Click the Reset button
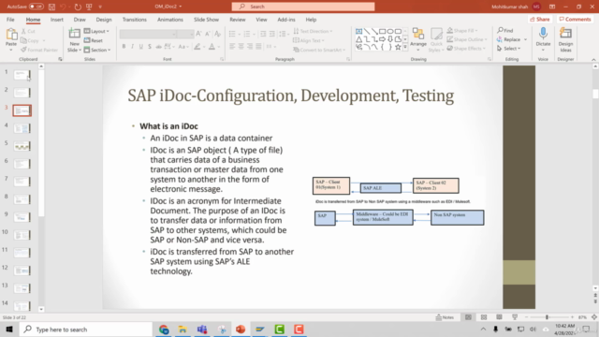Viewport: 599px width, 337px height. point(94,40)
